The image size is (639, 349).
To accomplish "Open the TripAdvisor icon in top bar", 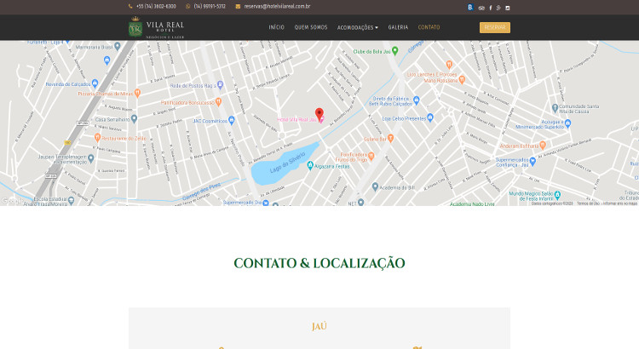I will (481, 8).
